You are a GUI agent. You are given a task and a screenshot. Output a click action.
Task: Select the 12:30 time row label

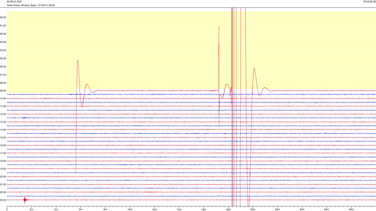(x=3, y=114)
